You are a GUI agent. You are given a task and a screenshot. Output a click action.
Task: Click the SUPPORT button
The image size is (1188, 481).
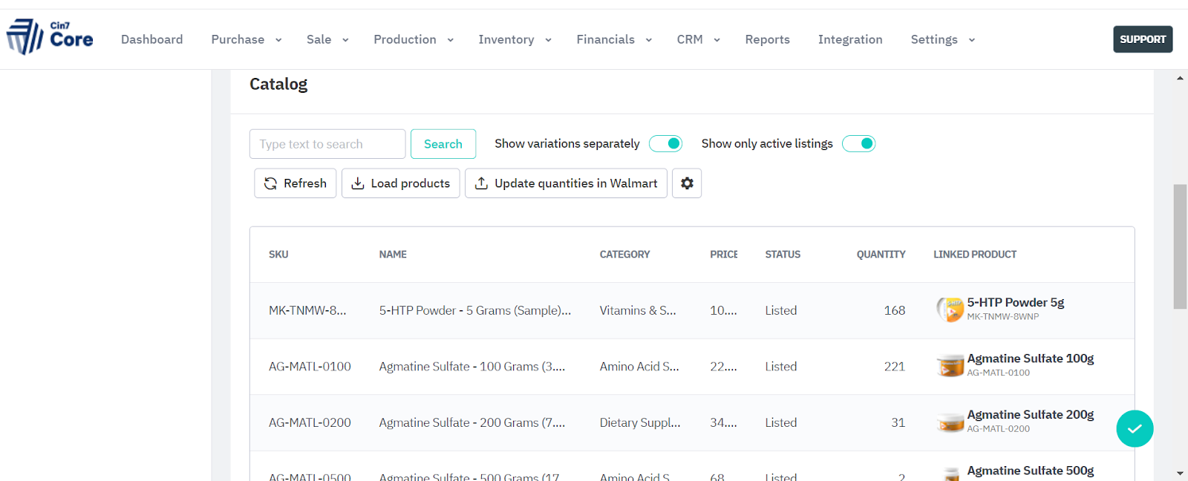click(1143, 39)
